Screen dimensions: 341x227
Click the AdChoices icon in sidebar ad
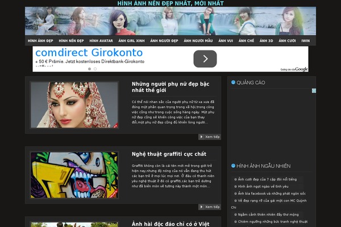(x=314, y=91)
